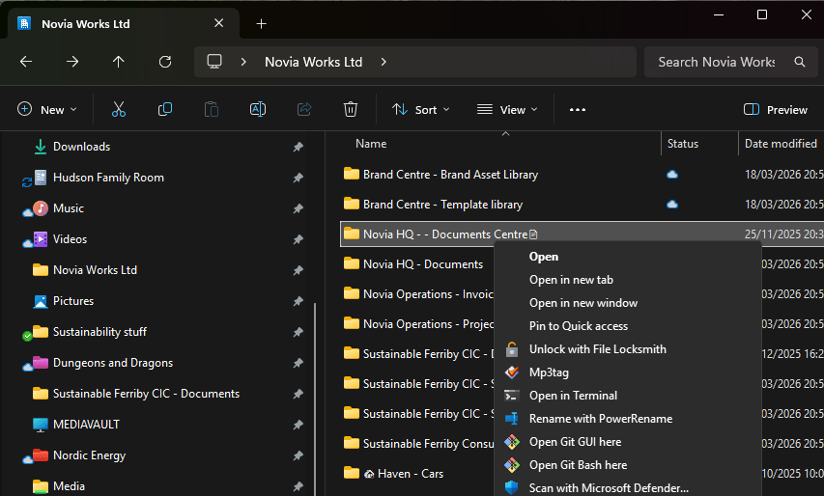Screen dimensions: 824x496
Task: Toggle pin next to Music folder
Action: click(x=298, y=208)
